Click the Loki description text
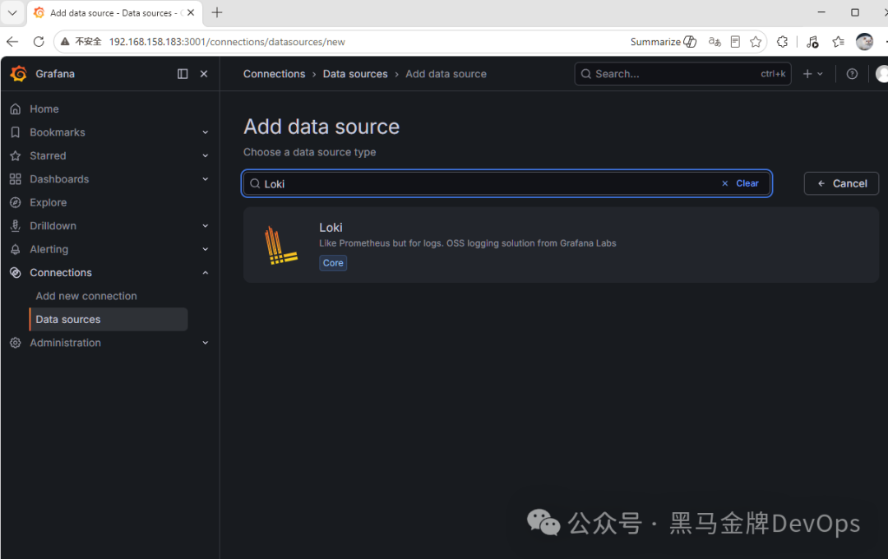Screen dimensions: 888x559 click(x=467, y=243)
